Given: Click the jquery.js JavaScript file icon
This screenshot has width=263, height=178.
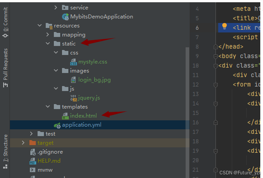Looking at the screenshot, I should pyautogui.click(x=74, y=98).
